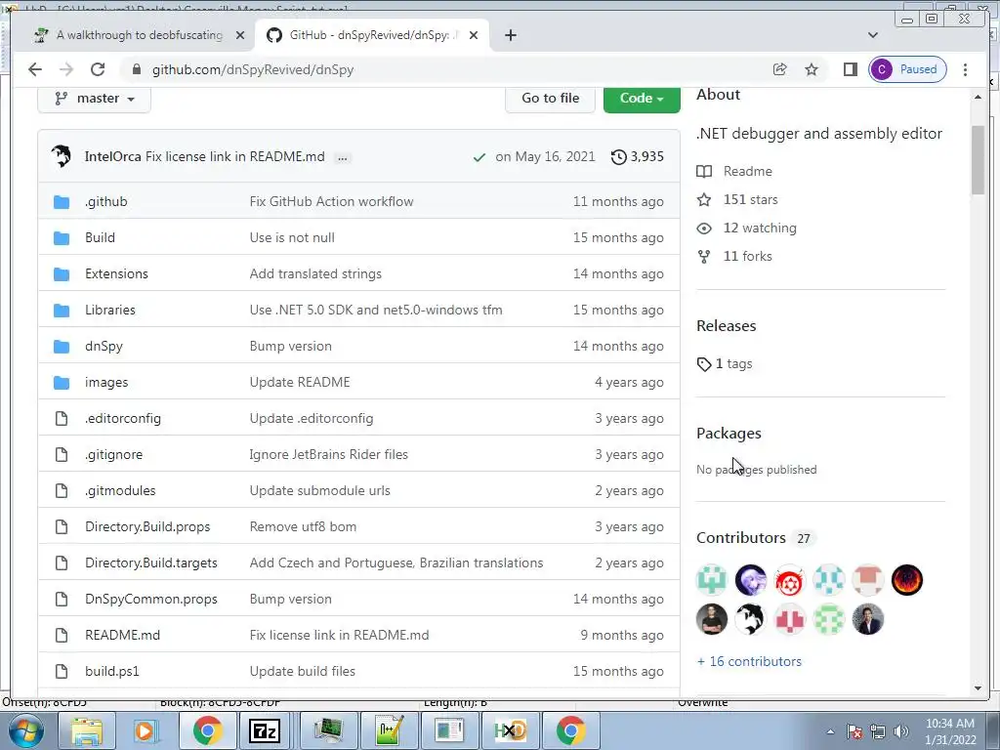Open the Releases heading link
The height and width of the screenshot is (750, 1000).
coord(727,326)
